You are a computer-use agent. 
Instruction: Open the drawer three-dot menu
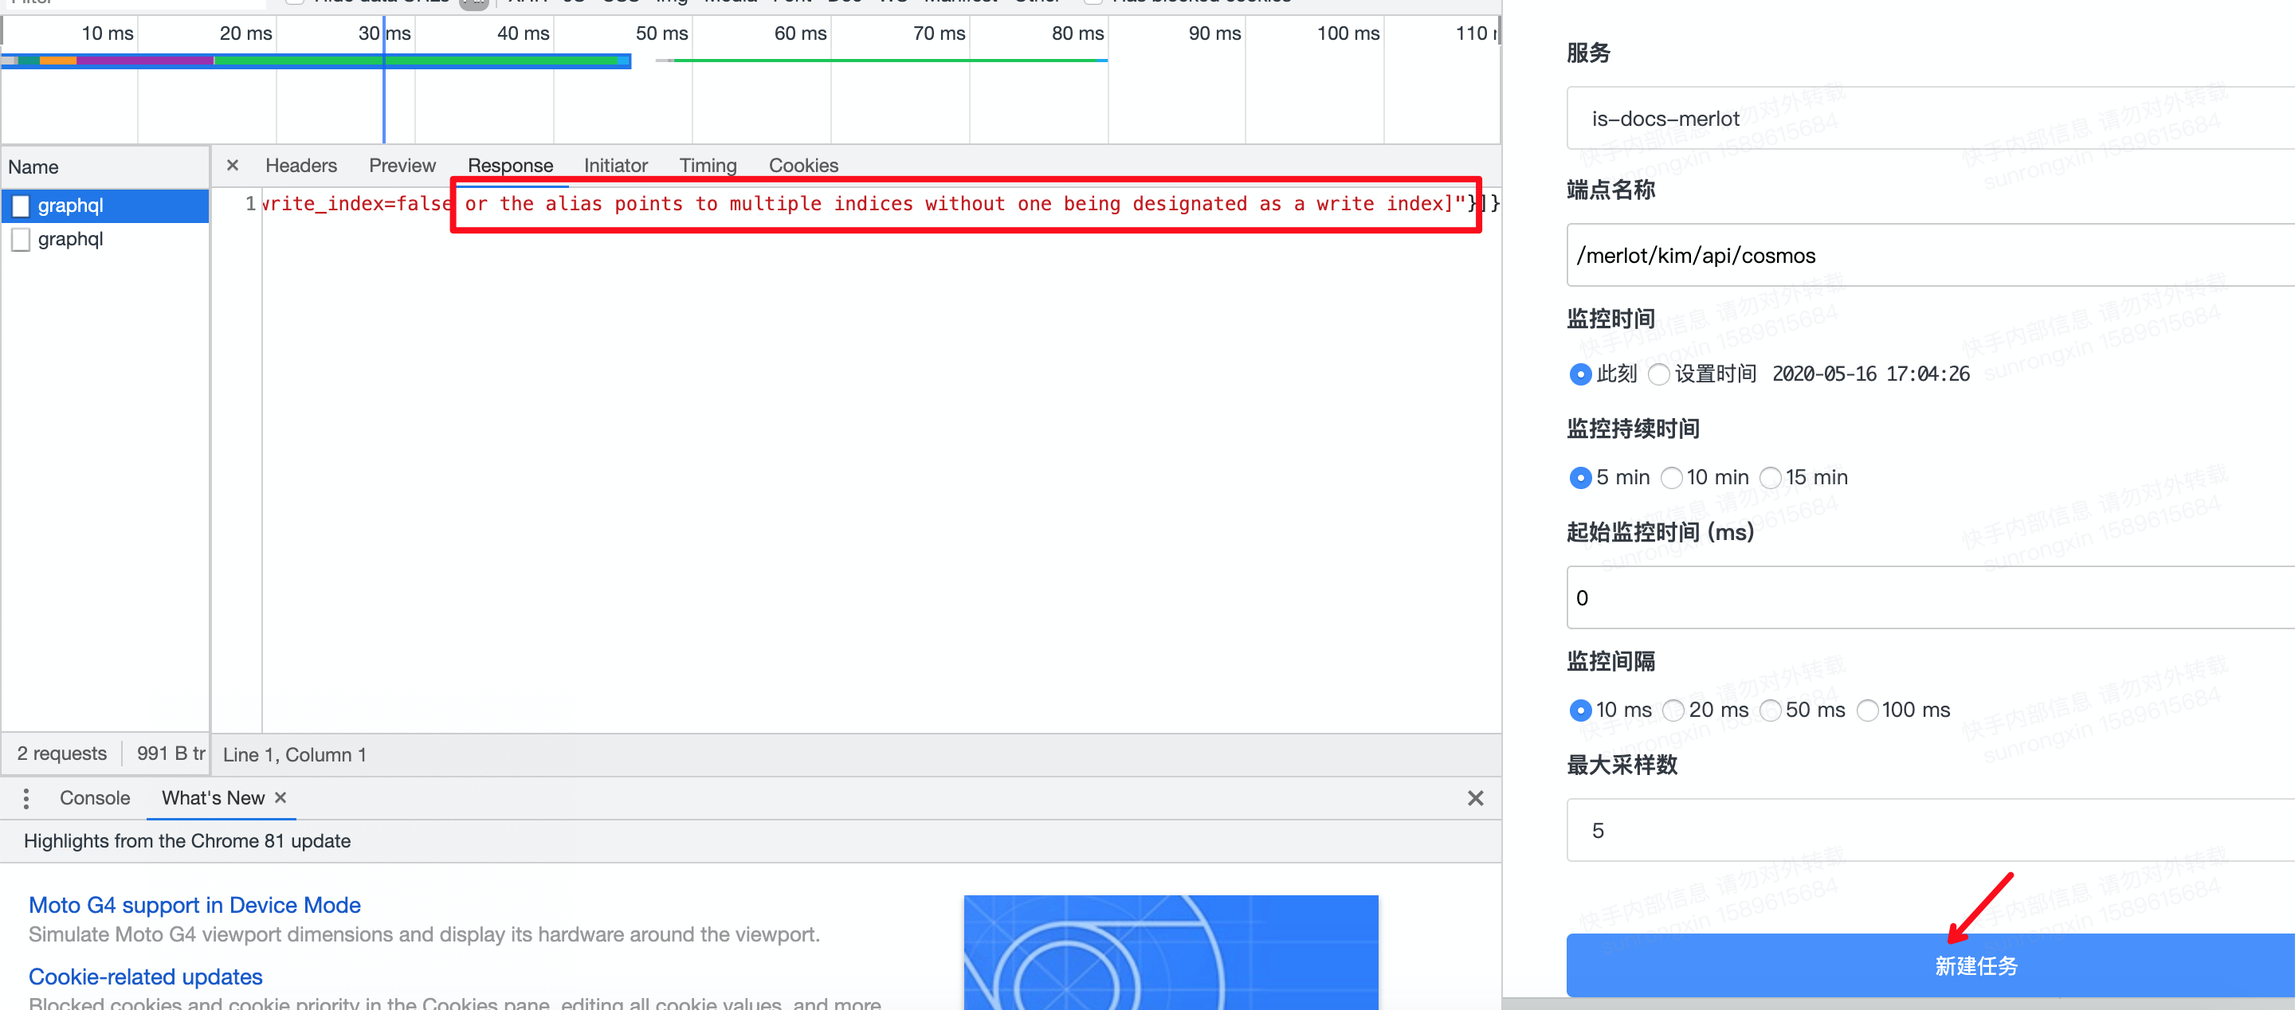[x=25, y=798]
